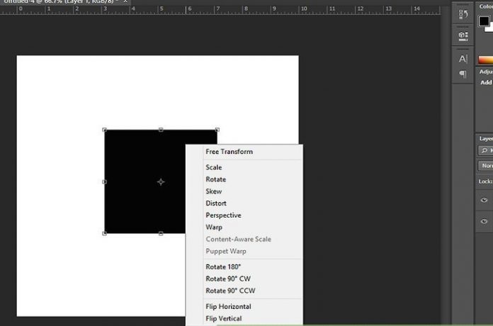493x326 pixels.
Task: Select Warp in the context menu
Action: pos(214,227)
